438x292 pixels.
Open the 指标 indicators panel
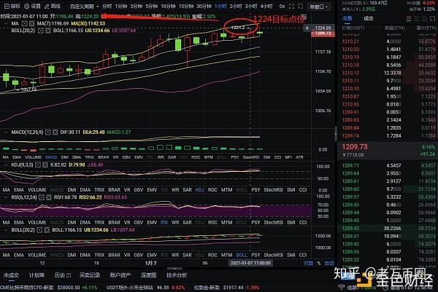click(x=12, y=6)
